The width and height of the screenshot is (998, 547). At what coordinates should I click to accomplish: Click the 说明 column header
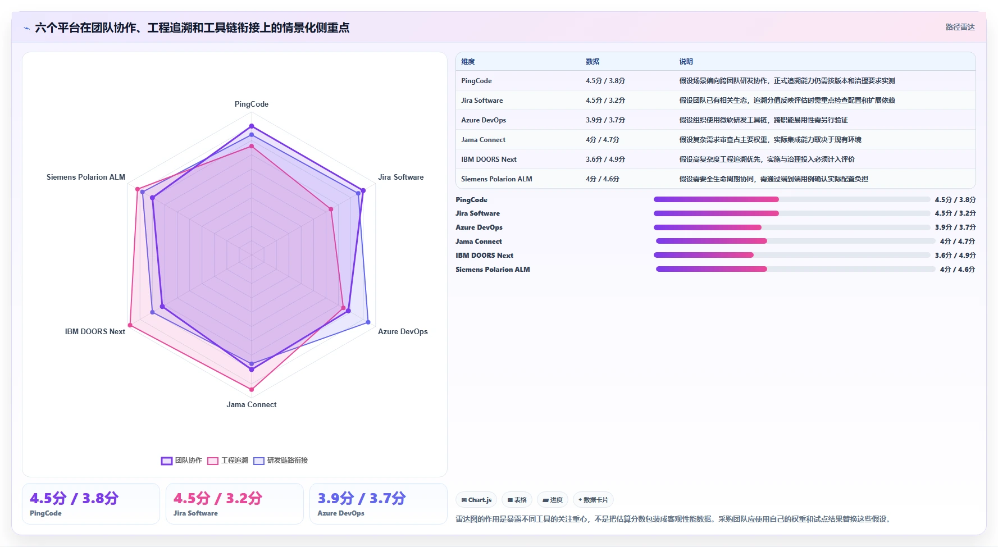(x=686, y=62)
